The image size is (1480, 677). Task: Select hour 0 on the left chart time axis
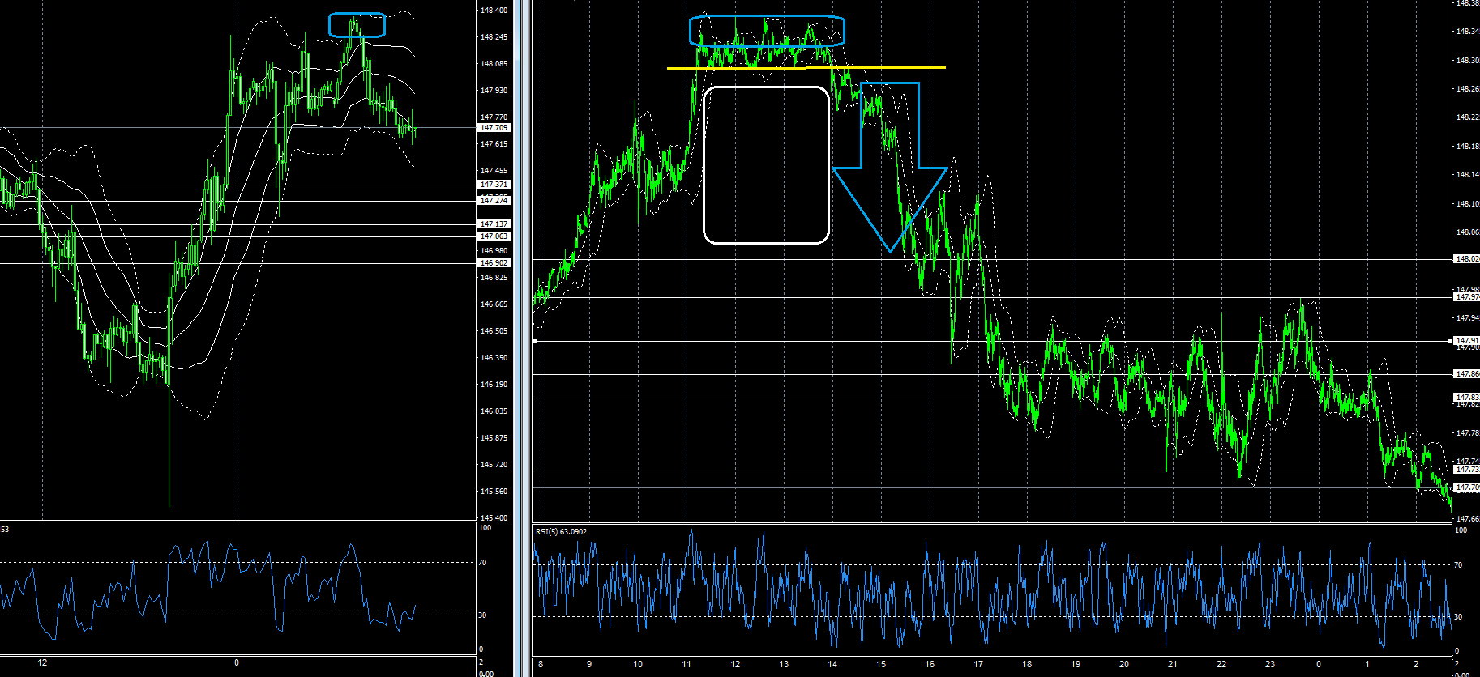(x=237, y=662)
